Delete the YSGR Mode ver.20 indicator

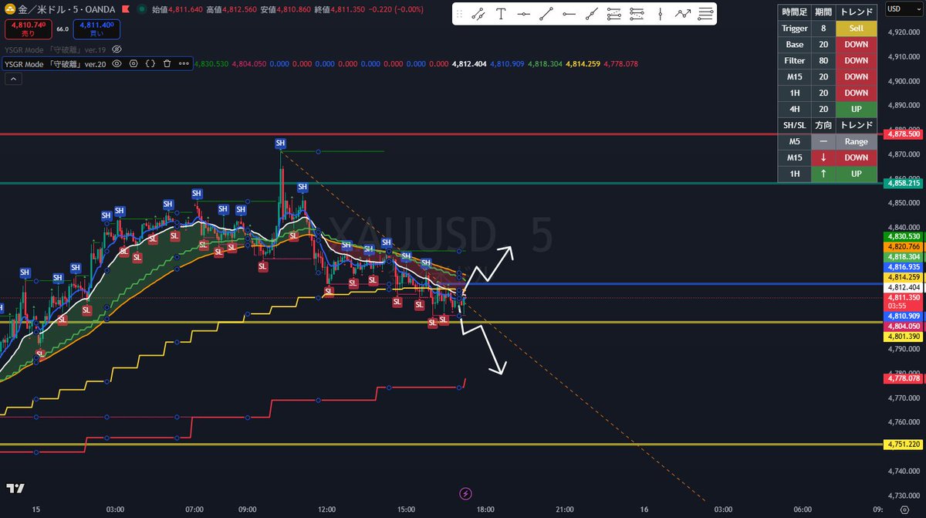167,64
